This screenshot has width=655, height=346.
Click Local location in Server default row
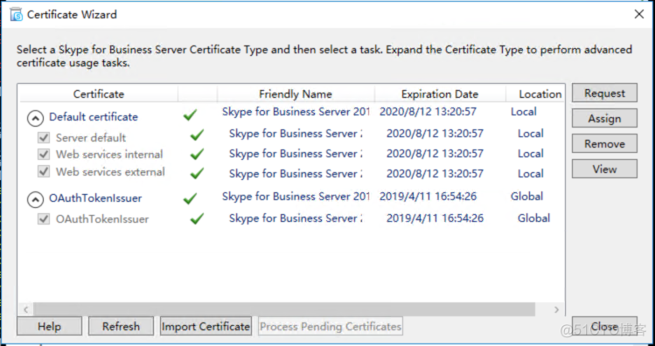531,134
